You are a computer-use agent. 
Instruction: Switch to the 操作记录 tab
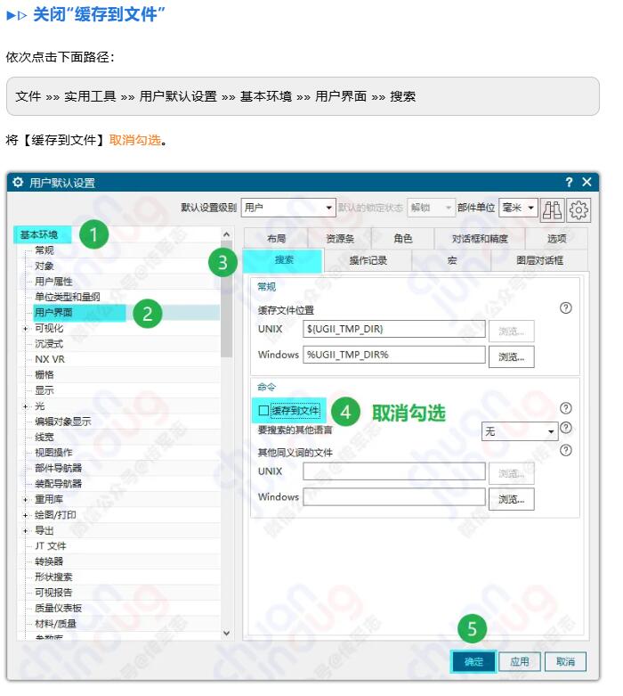coord(368,260)
